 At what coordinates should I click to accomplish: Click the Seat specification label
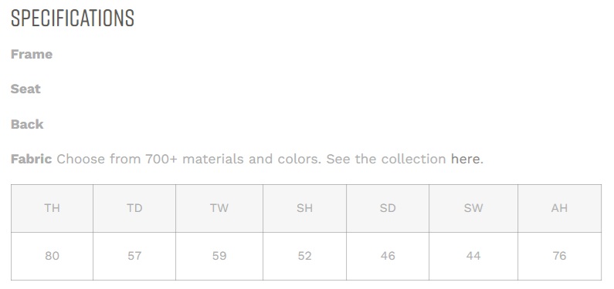click(x=25, y=89)
